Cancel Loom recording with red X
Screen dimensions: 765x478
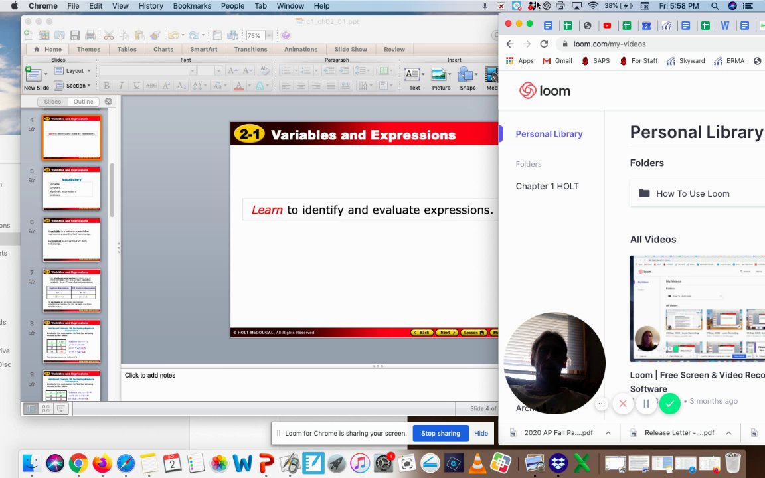coord(623,404)
